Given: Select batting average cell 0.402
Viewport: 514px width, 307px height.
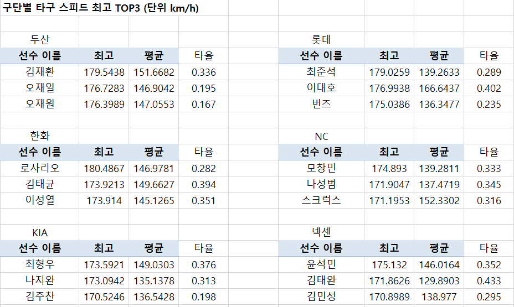Looking at the screenshot, I should (x=489, y=88).
